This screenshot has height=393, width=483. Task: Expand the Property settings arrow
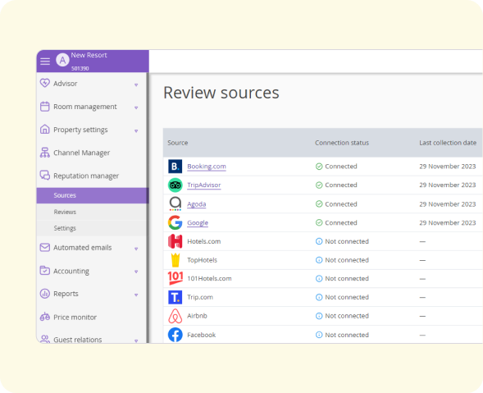(x=136, y=131)
